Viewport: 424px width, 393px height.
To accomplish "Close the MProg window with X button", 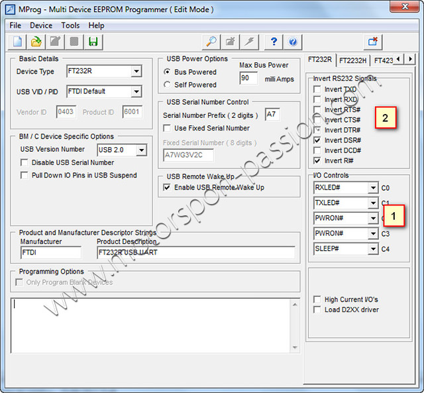I will pos(405,7).
